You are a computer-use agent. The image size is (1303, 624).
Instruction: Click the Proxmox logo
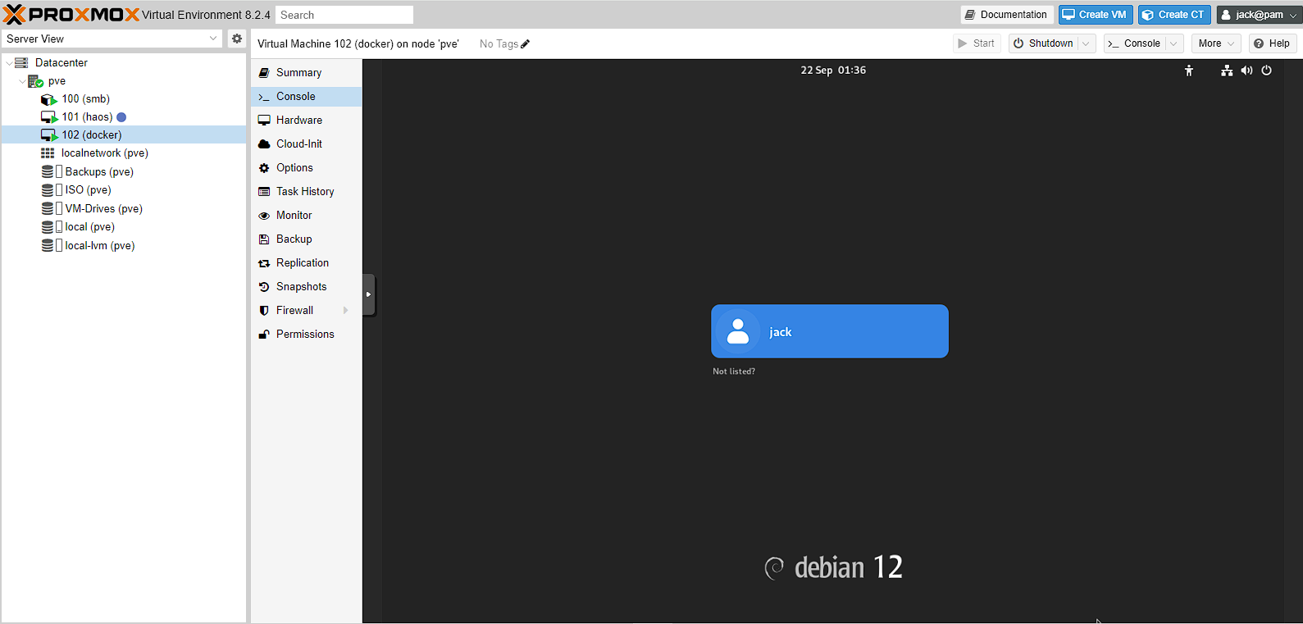[x=71, y=14]
